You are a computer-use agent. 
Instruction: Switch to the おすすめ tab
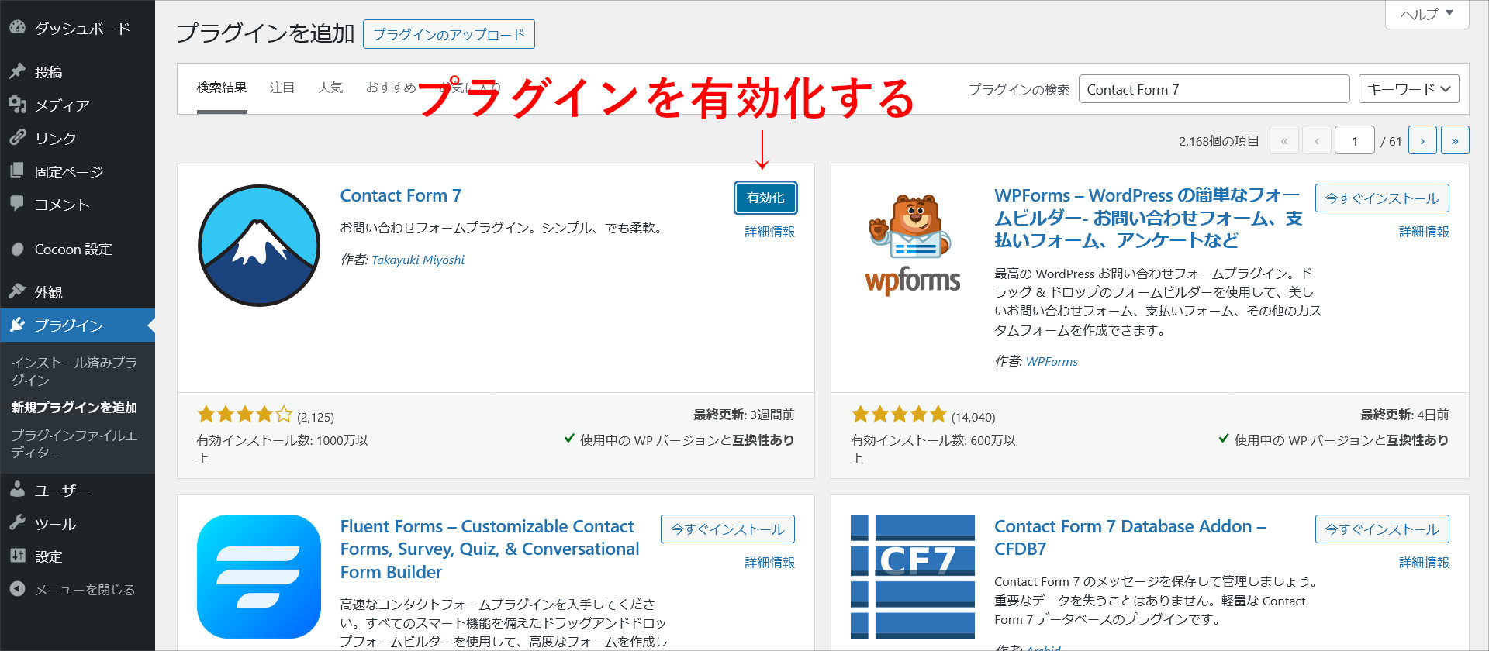(391, 88)
